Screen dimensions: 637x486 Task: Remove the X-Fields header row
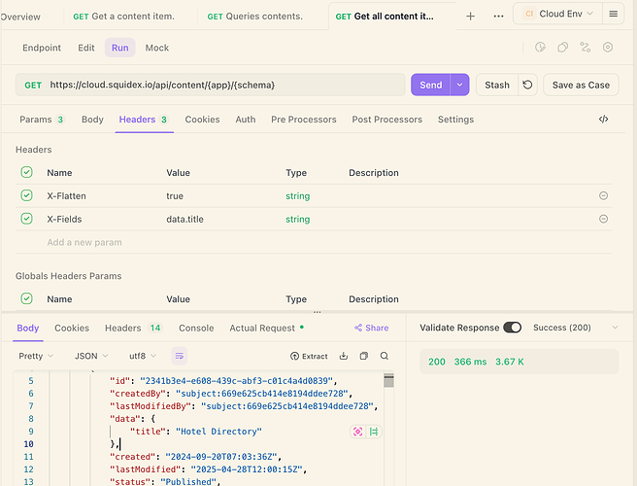tap(603, 219)
